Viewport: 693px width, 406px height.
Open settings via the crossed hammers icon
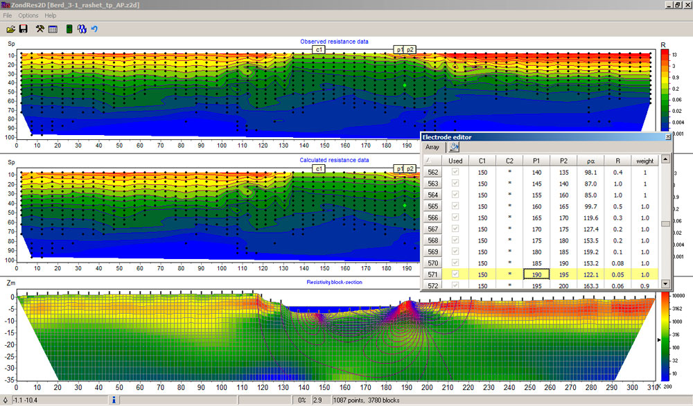(40, 29)
